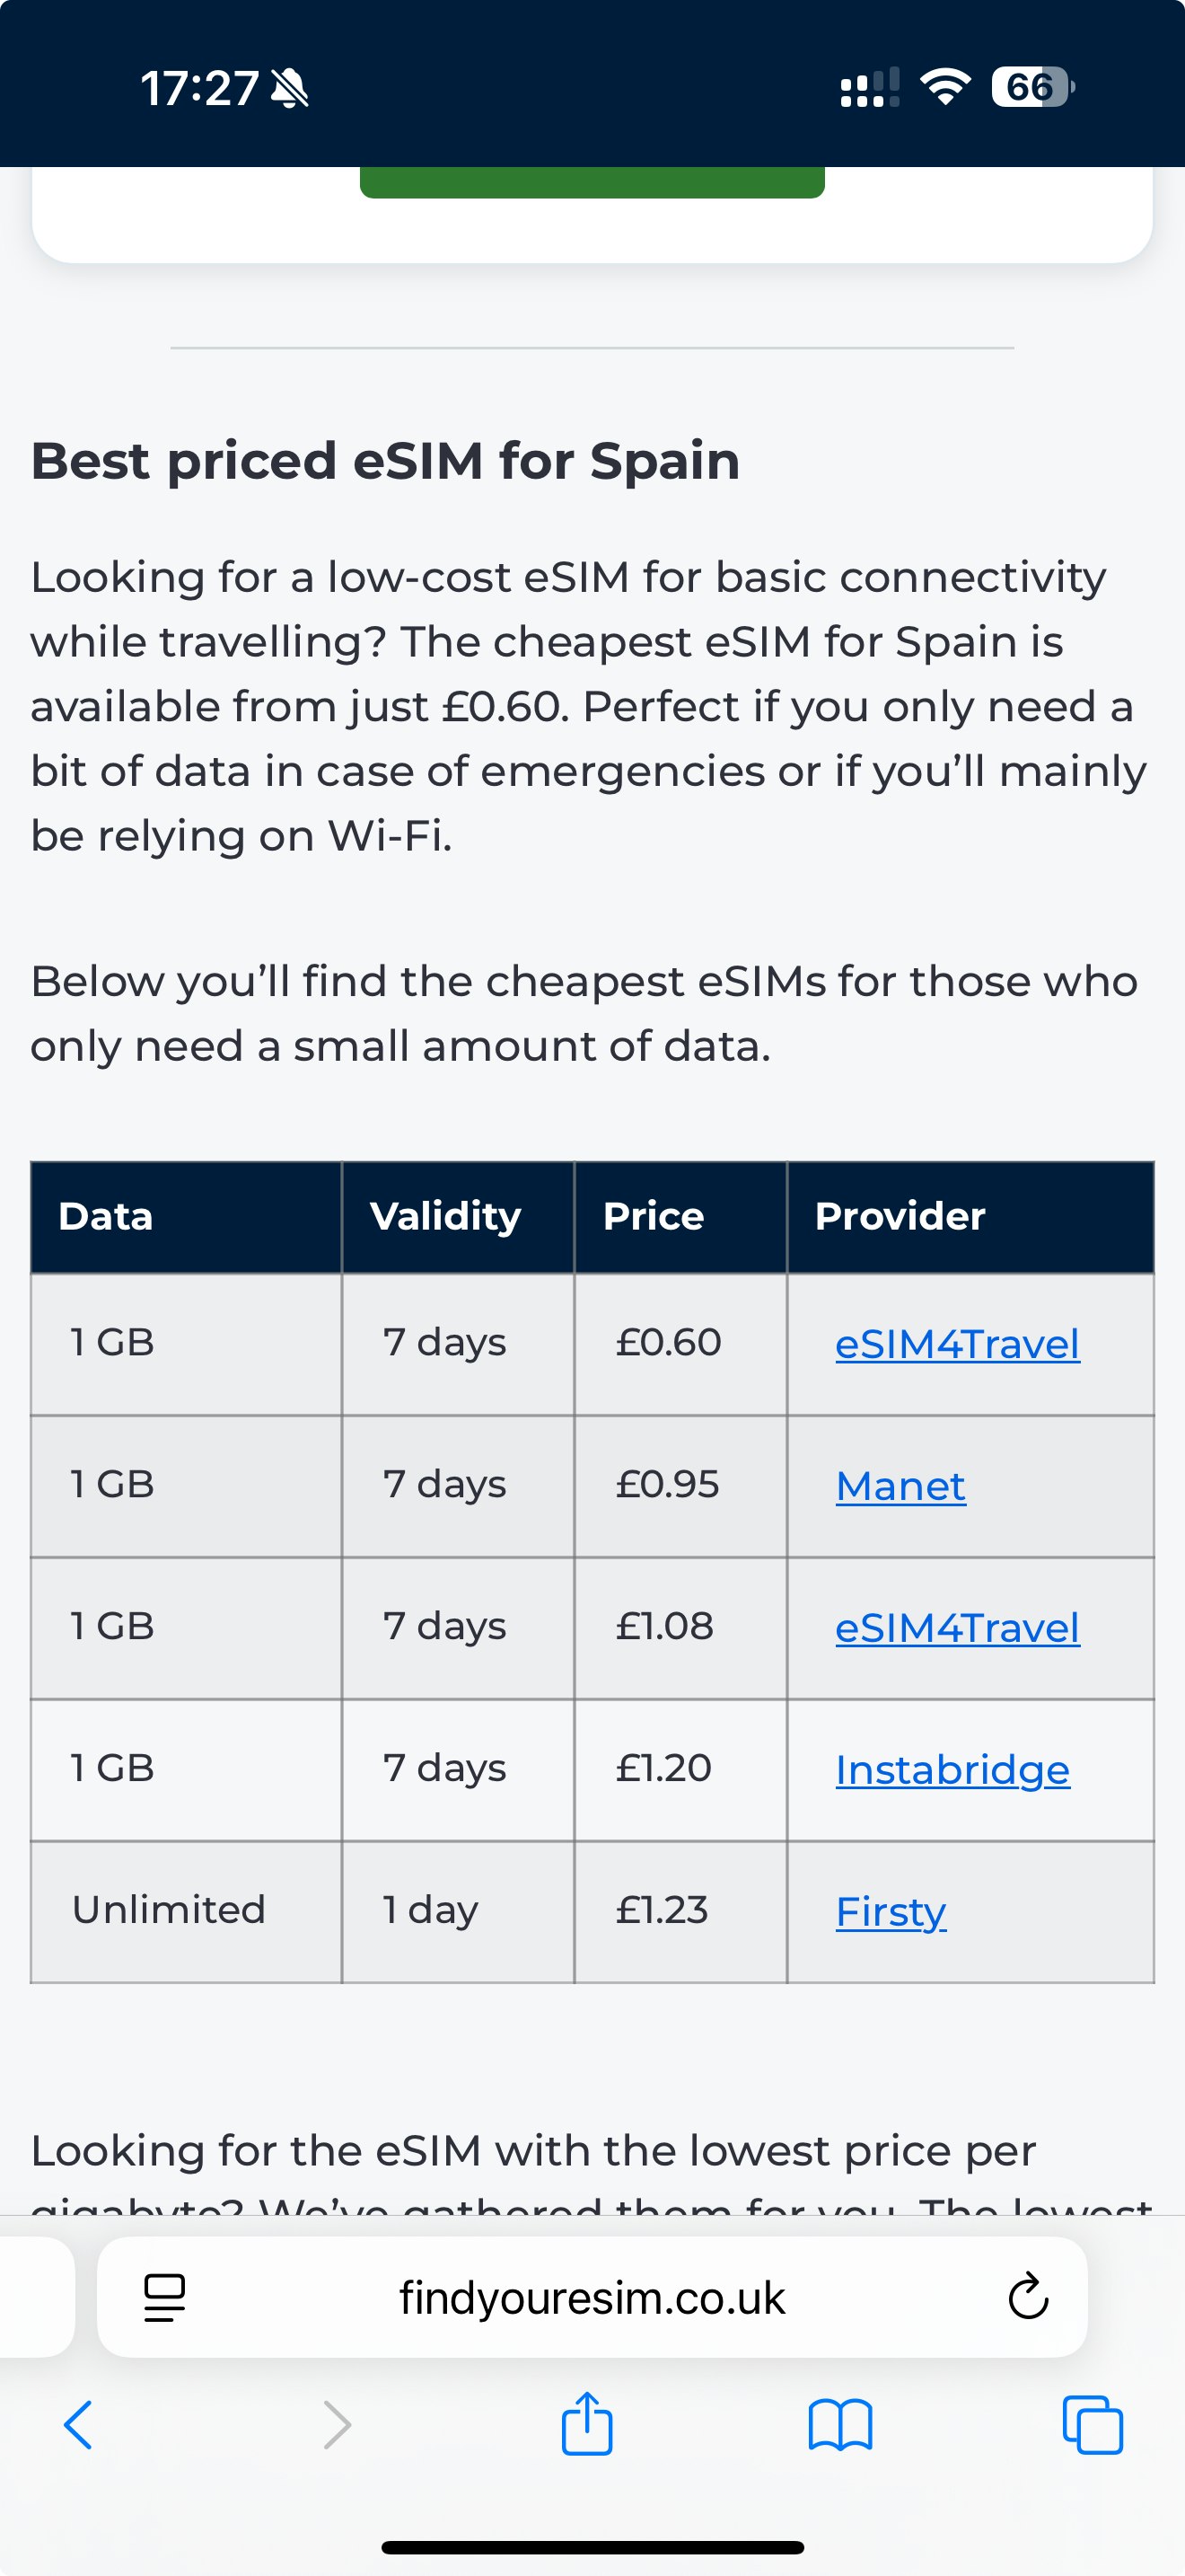Screen dimensions: 1185x2576
Task: Open the Manet provider link
Action: [900, 1485]
